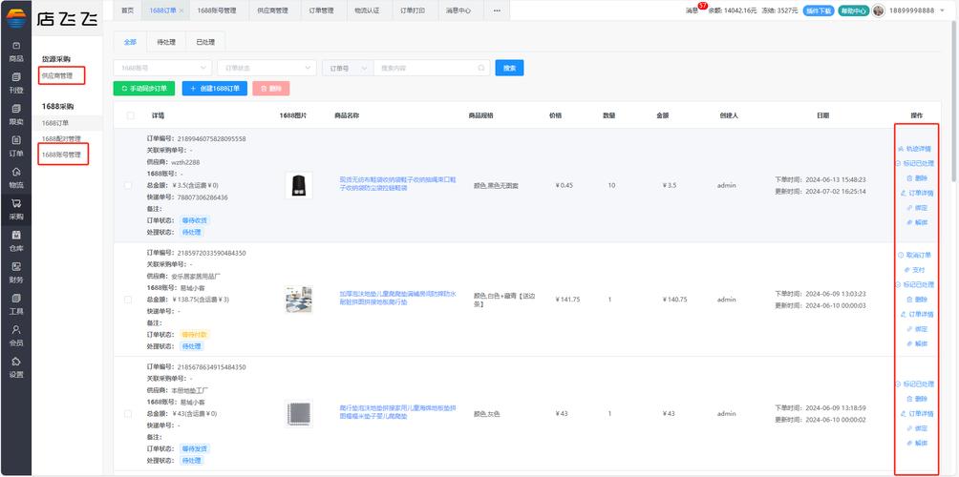Click the 消息 notification badge showing 57
The height and width of the screenshot is (477, 959).
point(702,7)
